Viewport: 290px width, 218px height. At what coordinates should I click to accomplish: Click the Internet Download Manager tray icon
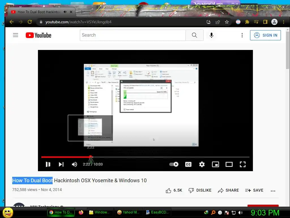click(x=206, y=213)
